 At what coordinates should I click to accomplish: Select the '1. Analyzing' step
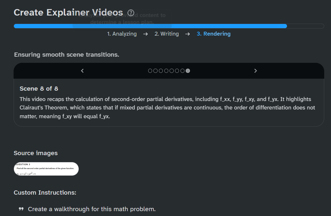click(122, 34)
